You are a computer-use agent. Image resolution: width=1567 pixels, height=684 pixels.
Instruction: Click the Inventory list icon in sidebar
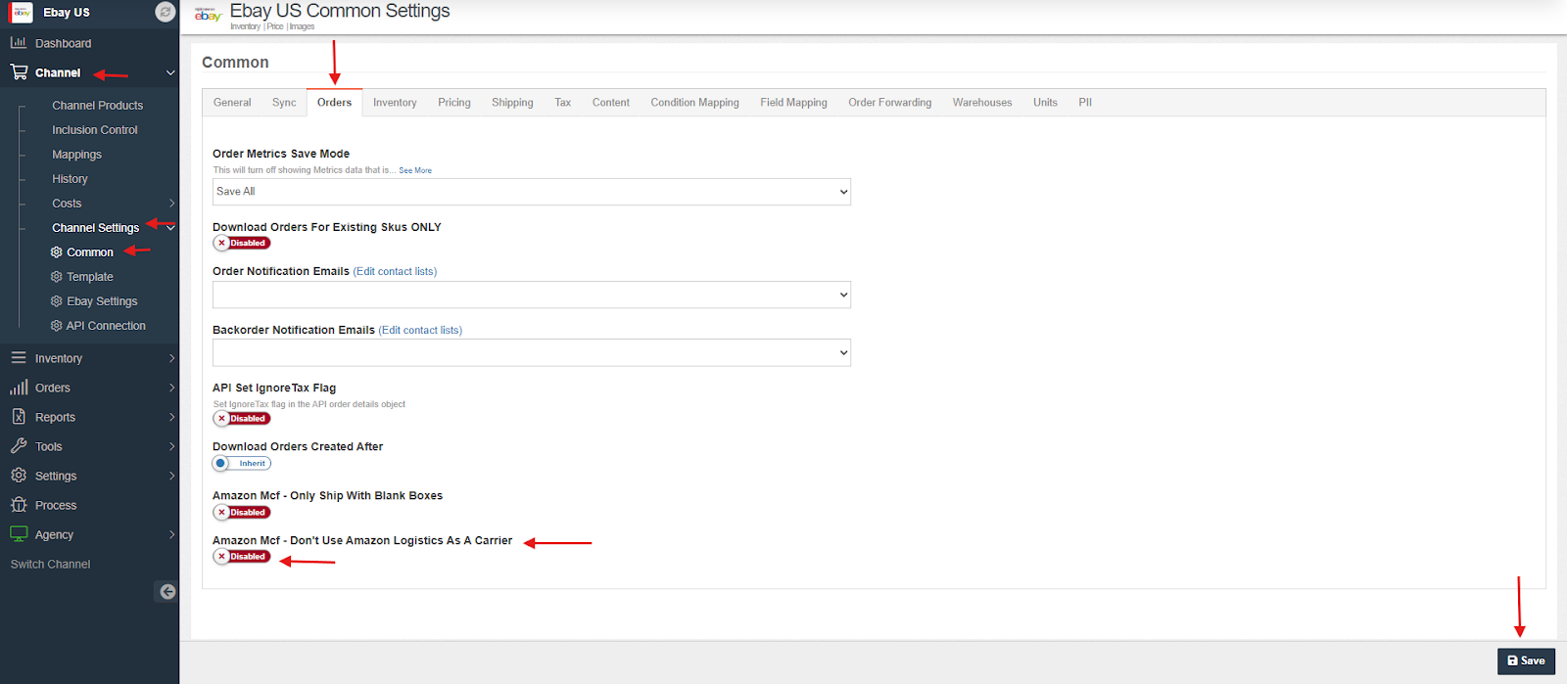19,358
